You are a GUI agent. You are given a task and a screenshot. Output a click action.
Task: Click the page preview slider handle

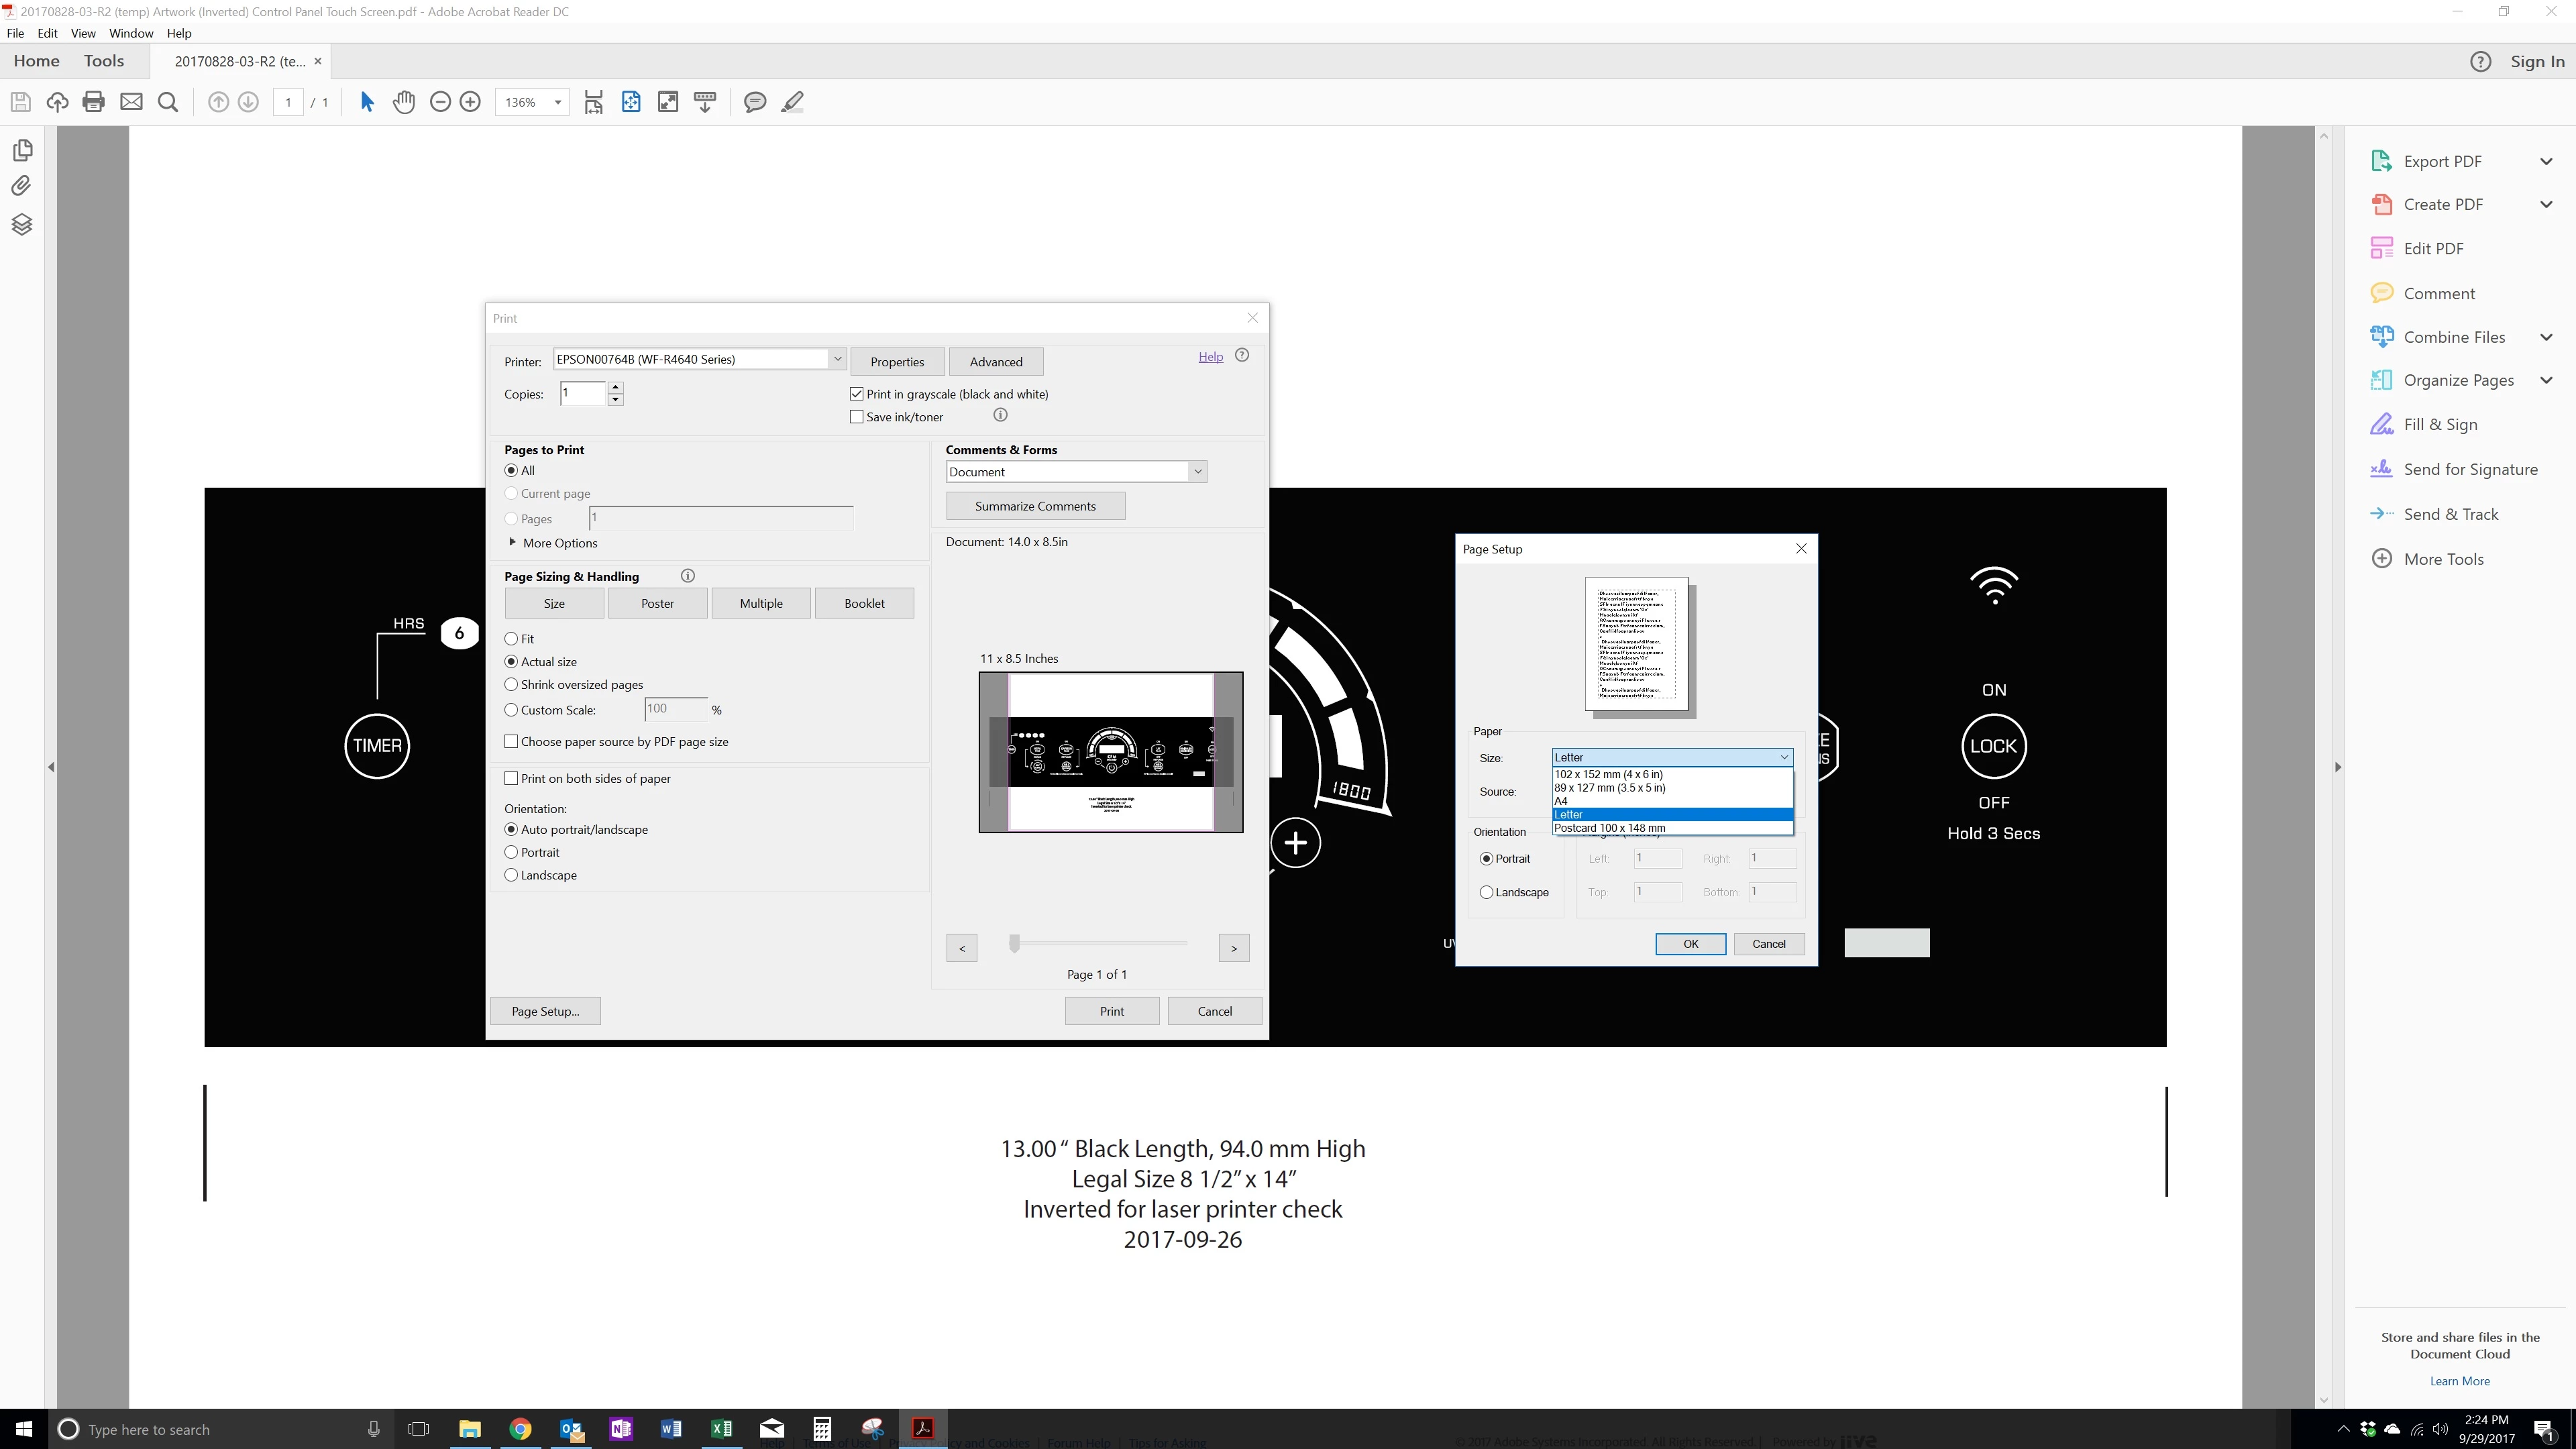(1014, 943)
